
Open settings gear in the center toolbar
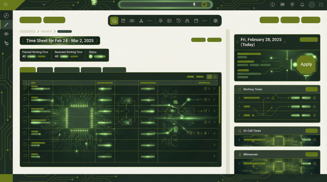[x=216, y=21]
